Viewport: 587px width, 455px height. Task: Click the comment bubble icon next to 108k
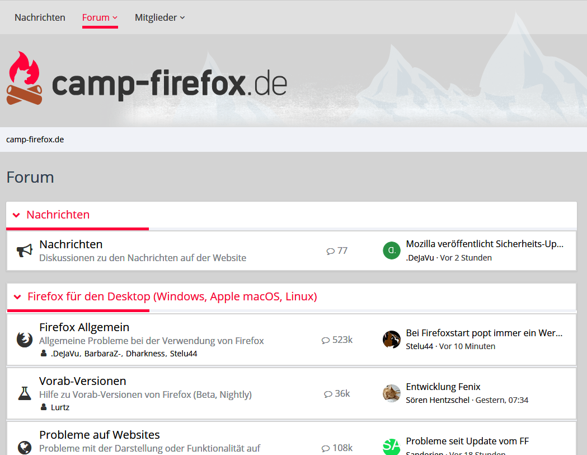326,448
